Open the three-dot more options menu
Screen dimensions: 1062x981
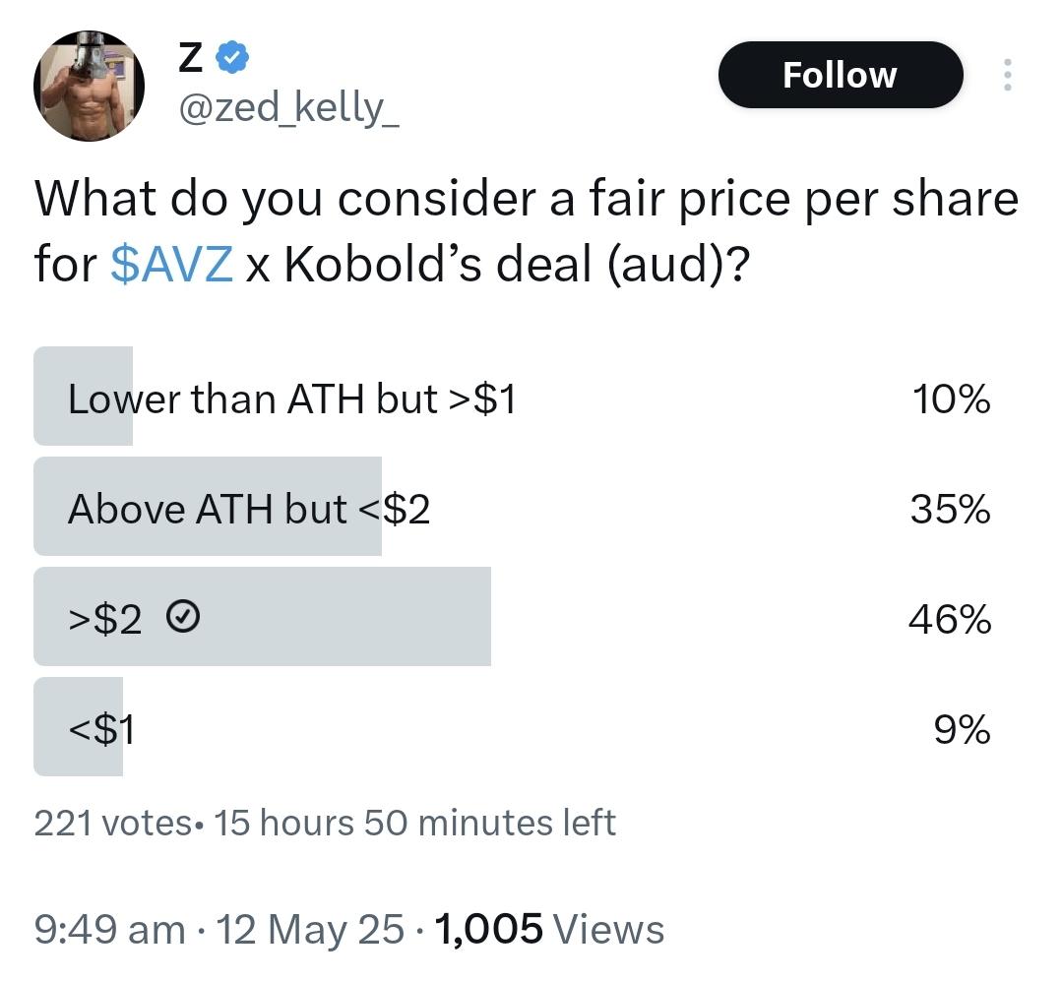point(1007,75)
